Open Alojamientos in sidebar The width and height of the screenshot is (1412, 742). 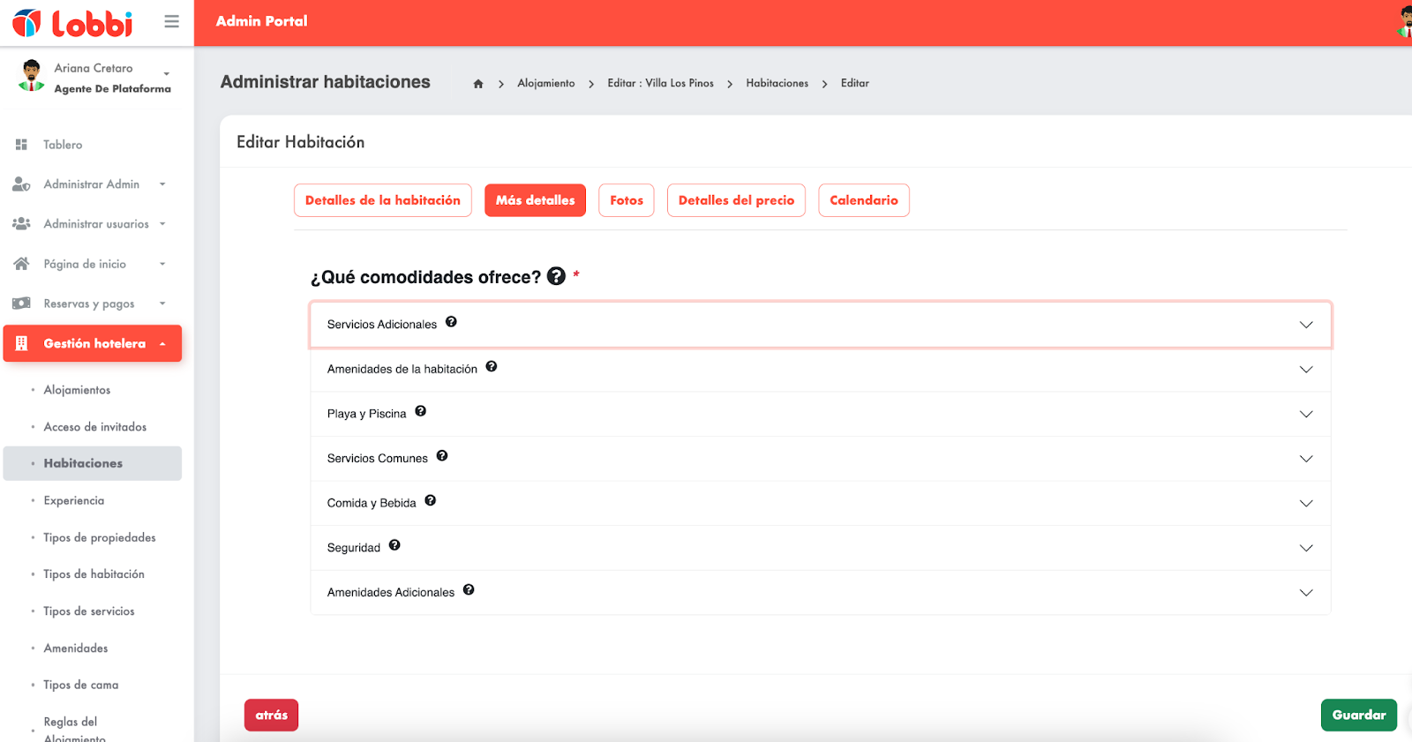[77, 390]
